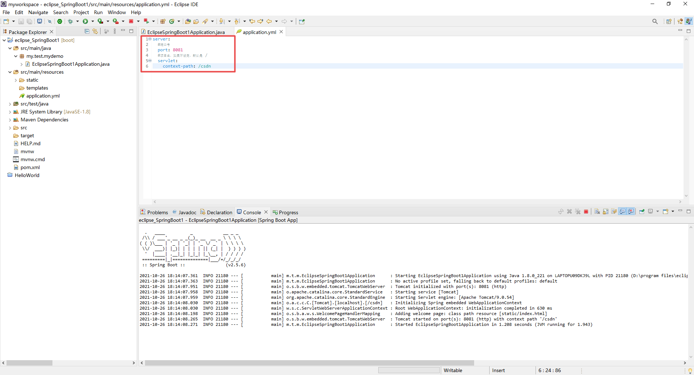Open the Navigate menu
Screen dimensions: 694x375
tap(38, 12)
